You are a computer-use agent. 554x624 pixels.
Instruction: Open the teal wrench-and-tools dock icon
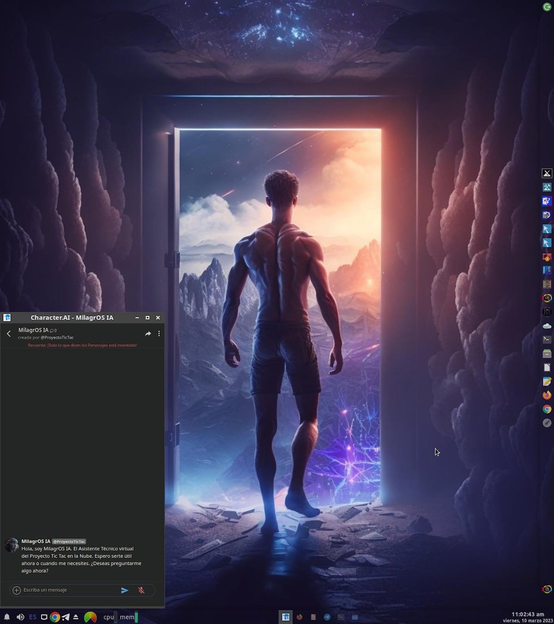tap(547, 187)
